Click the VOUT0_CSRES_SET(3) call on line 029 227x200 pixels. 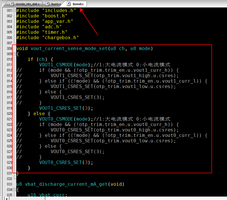pos(66,163)
